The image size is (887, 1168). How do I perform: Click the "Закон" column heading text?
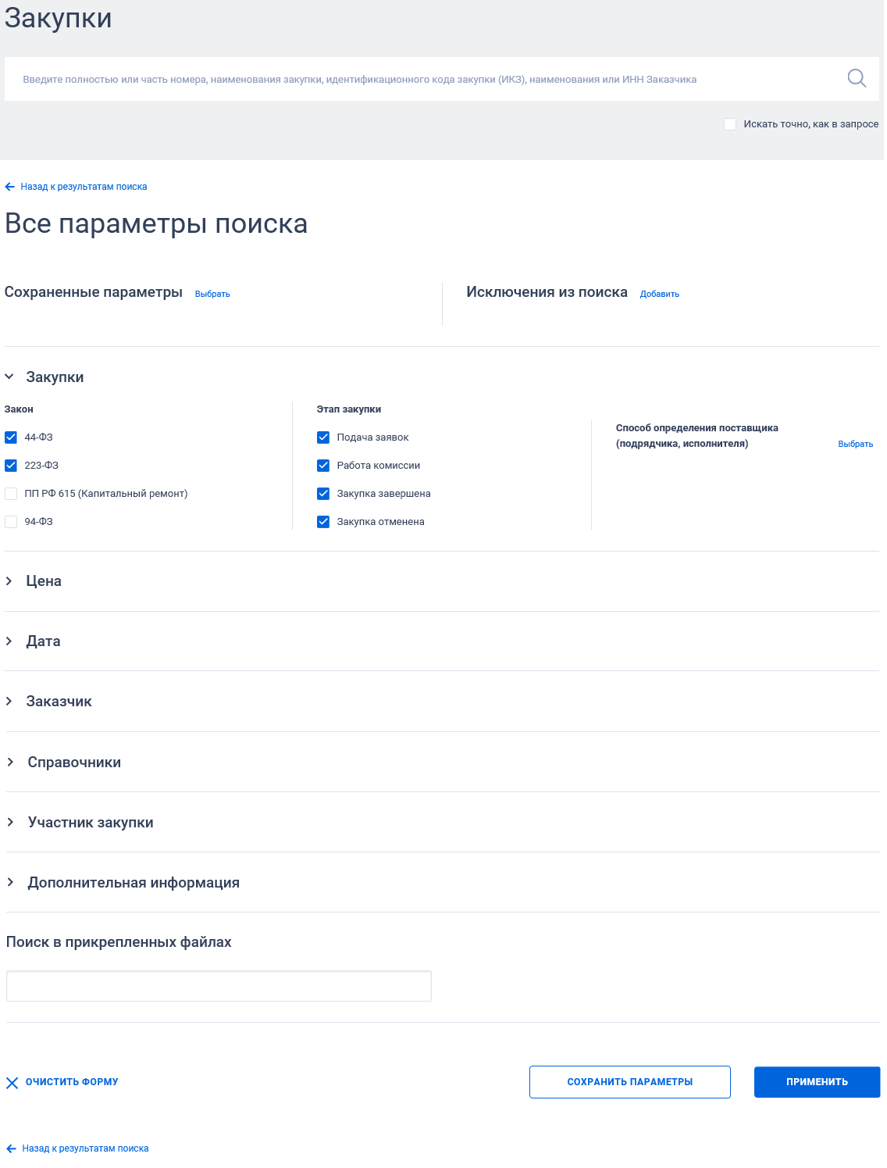19,409
